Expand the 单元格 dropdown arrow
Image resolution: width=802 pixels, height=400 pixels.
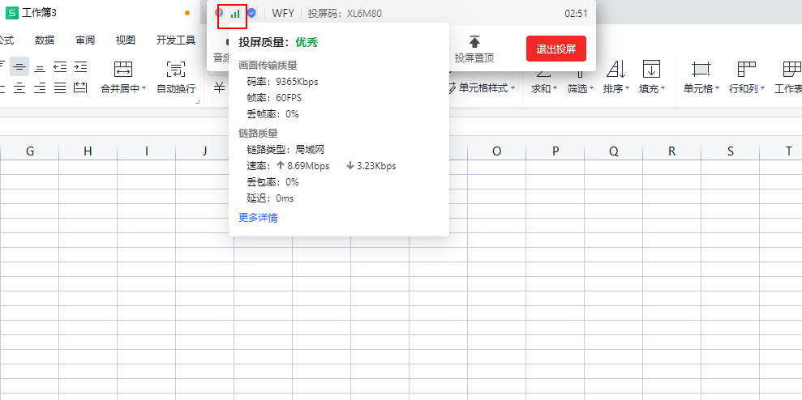[717, 89]
